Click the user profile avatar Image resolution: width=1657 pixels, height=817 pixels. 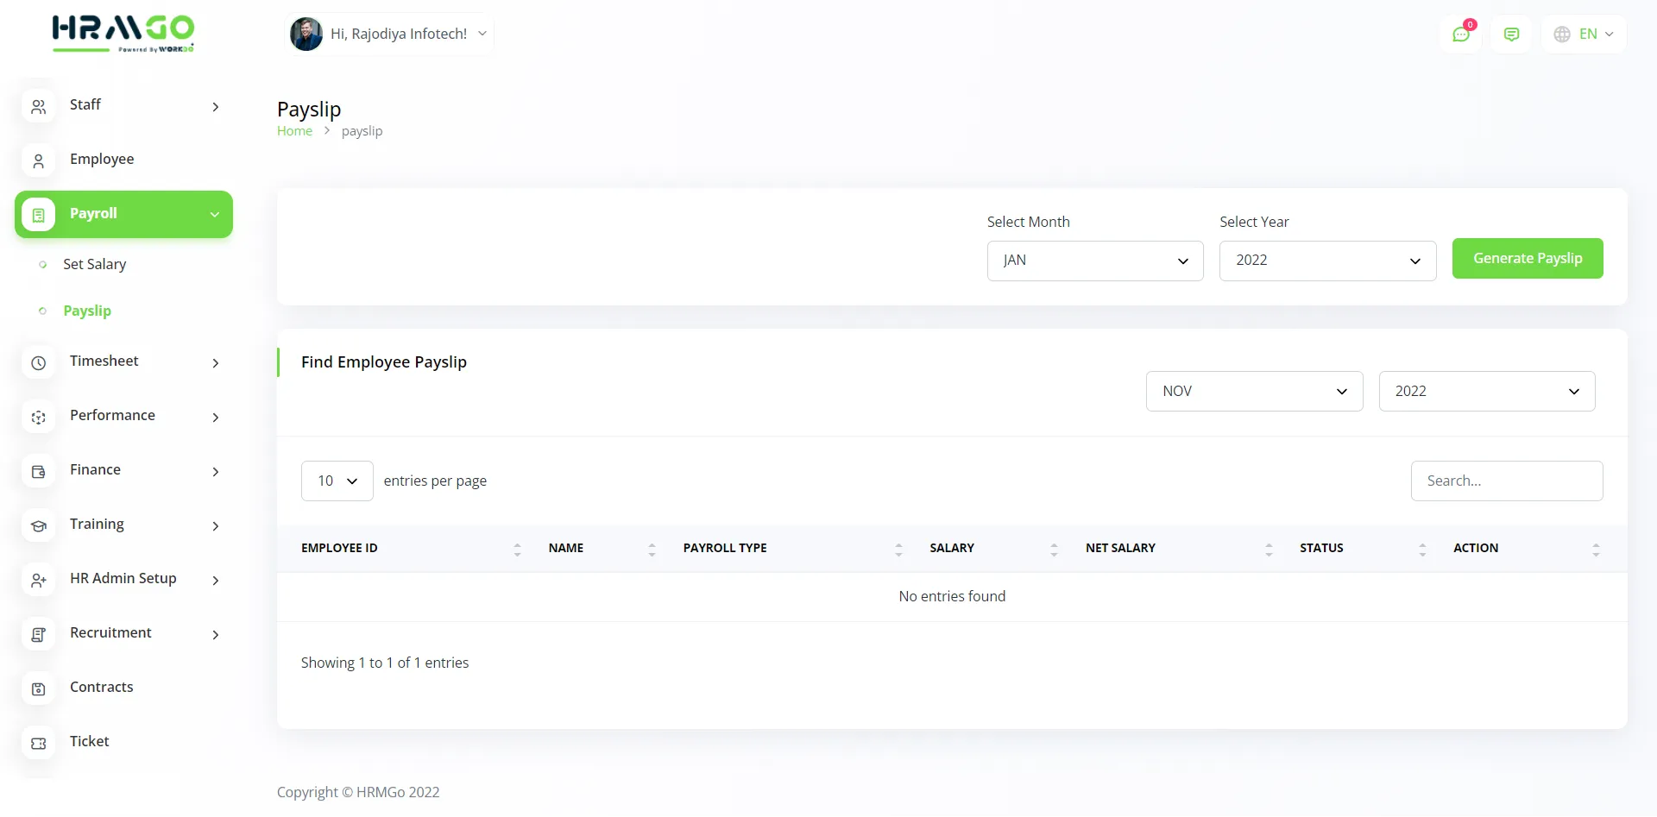coord(306,35)
